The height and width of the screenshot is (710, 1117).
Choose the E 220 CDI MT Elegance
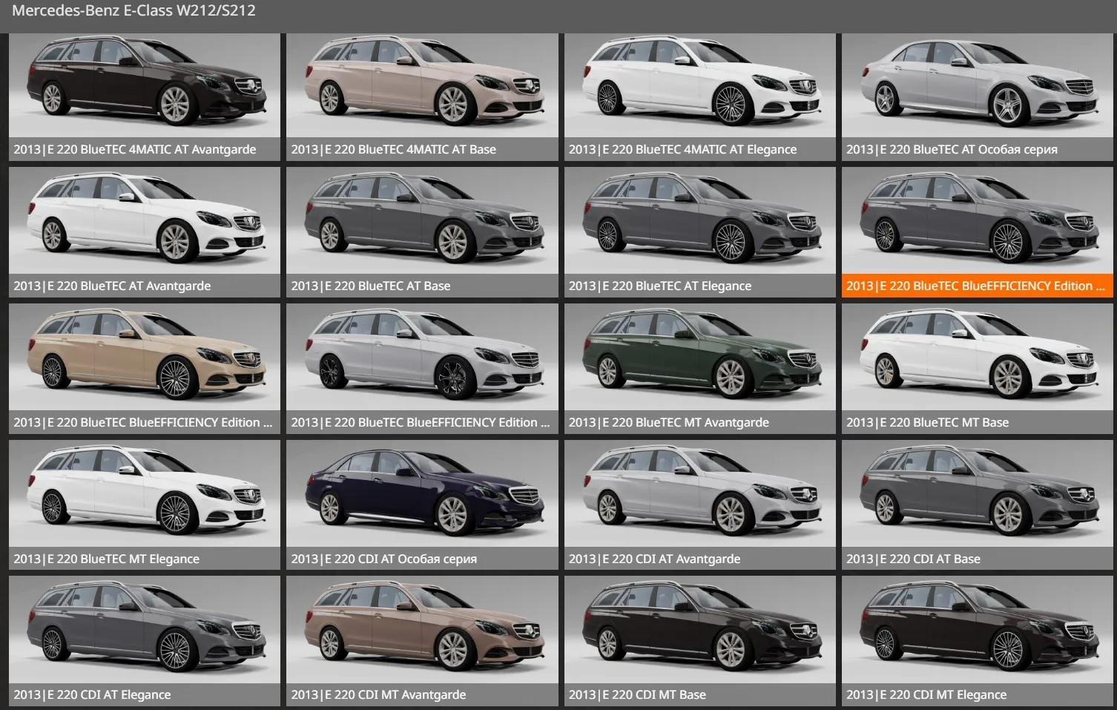pos(977,642)
